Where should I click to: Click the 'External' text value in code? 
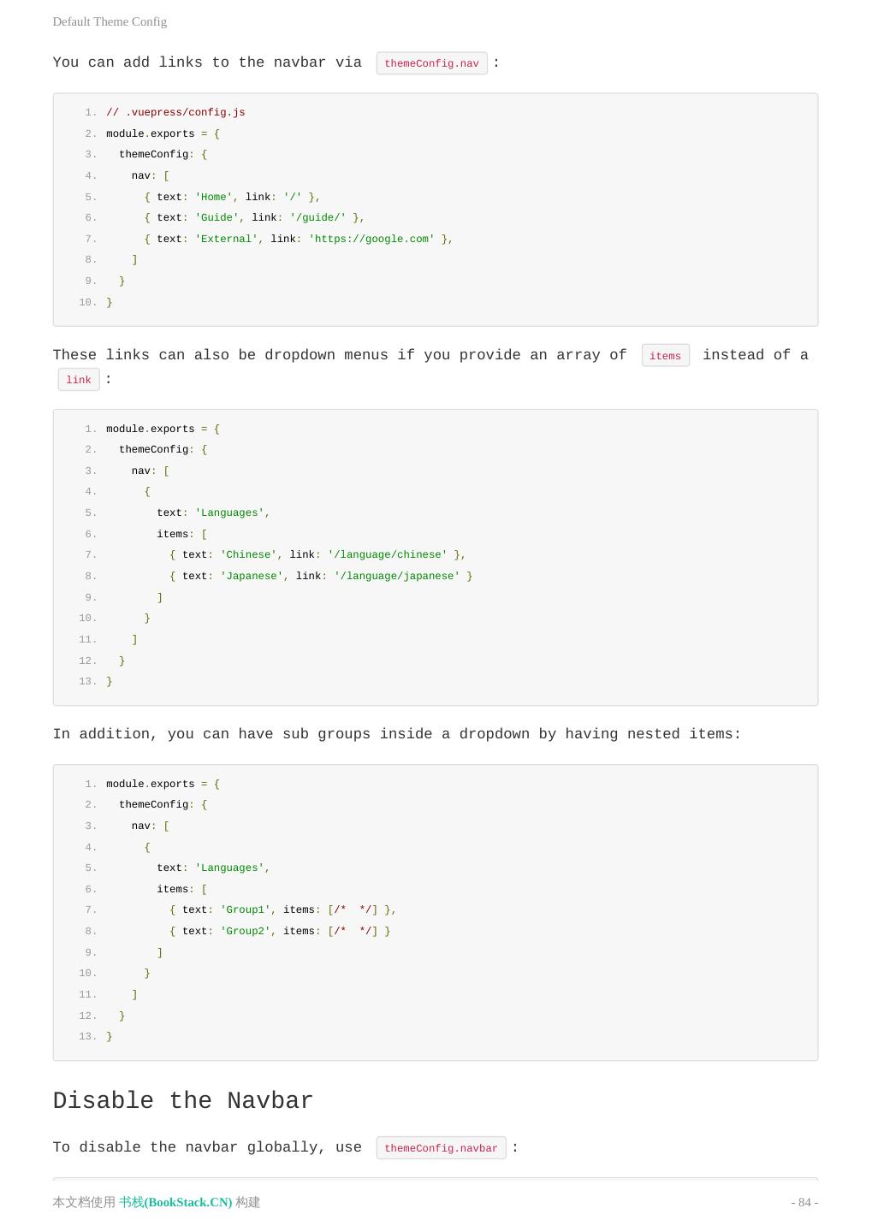pos(227,239)
